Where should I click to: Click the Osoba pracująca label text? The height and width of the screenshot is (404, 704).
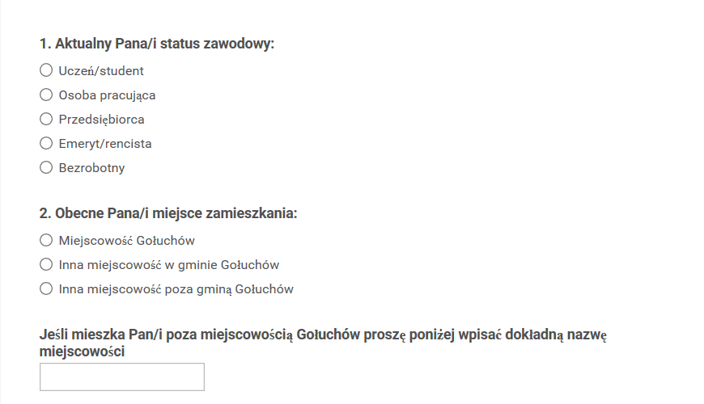[x=107, y=95]
